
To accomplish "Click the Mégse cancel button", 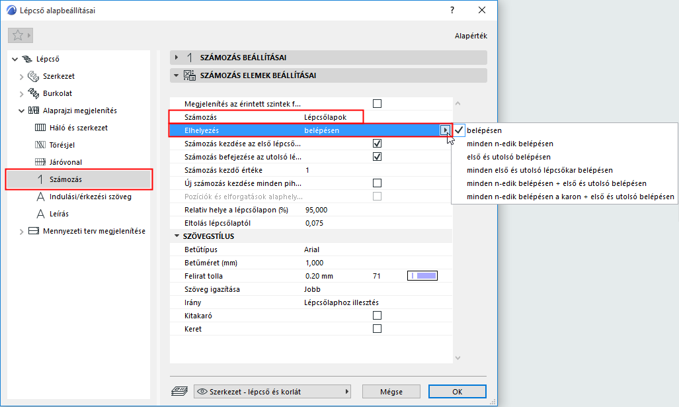I will click(391, 391).
